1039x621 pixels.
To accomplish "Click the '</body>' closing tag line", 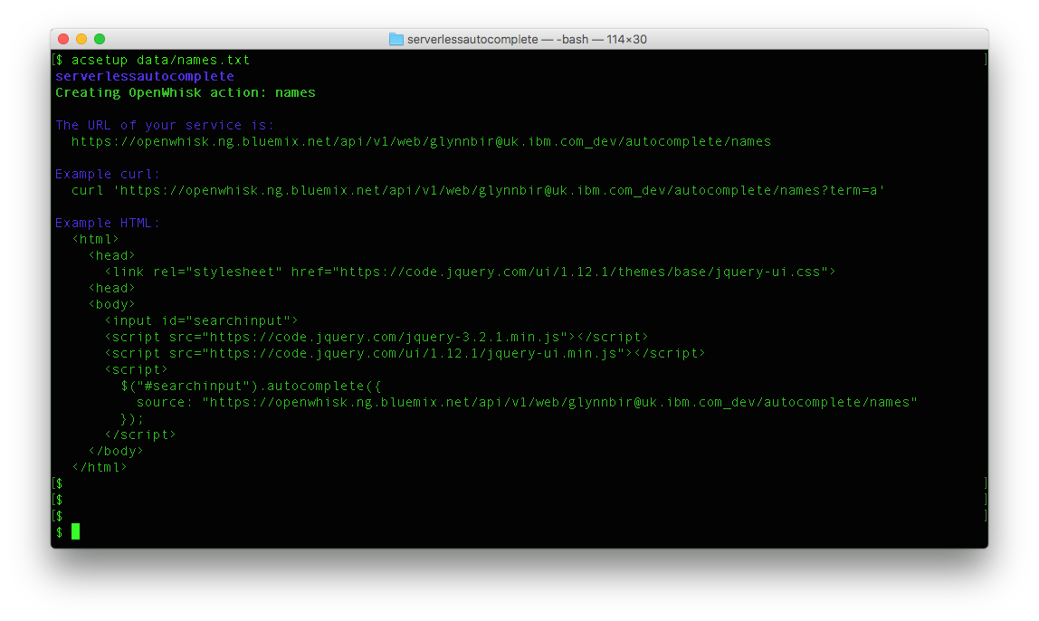I will (x=115, y=452).
